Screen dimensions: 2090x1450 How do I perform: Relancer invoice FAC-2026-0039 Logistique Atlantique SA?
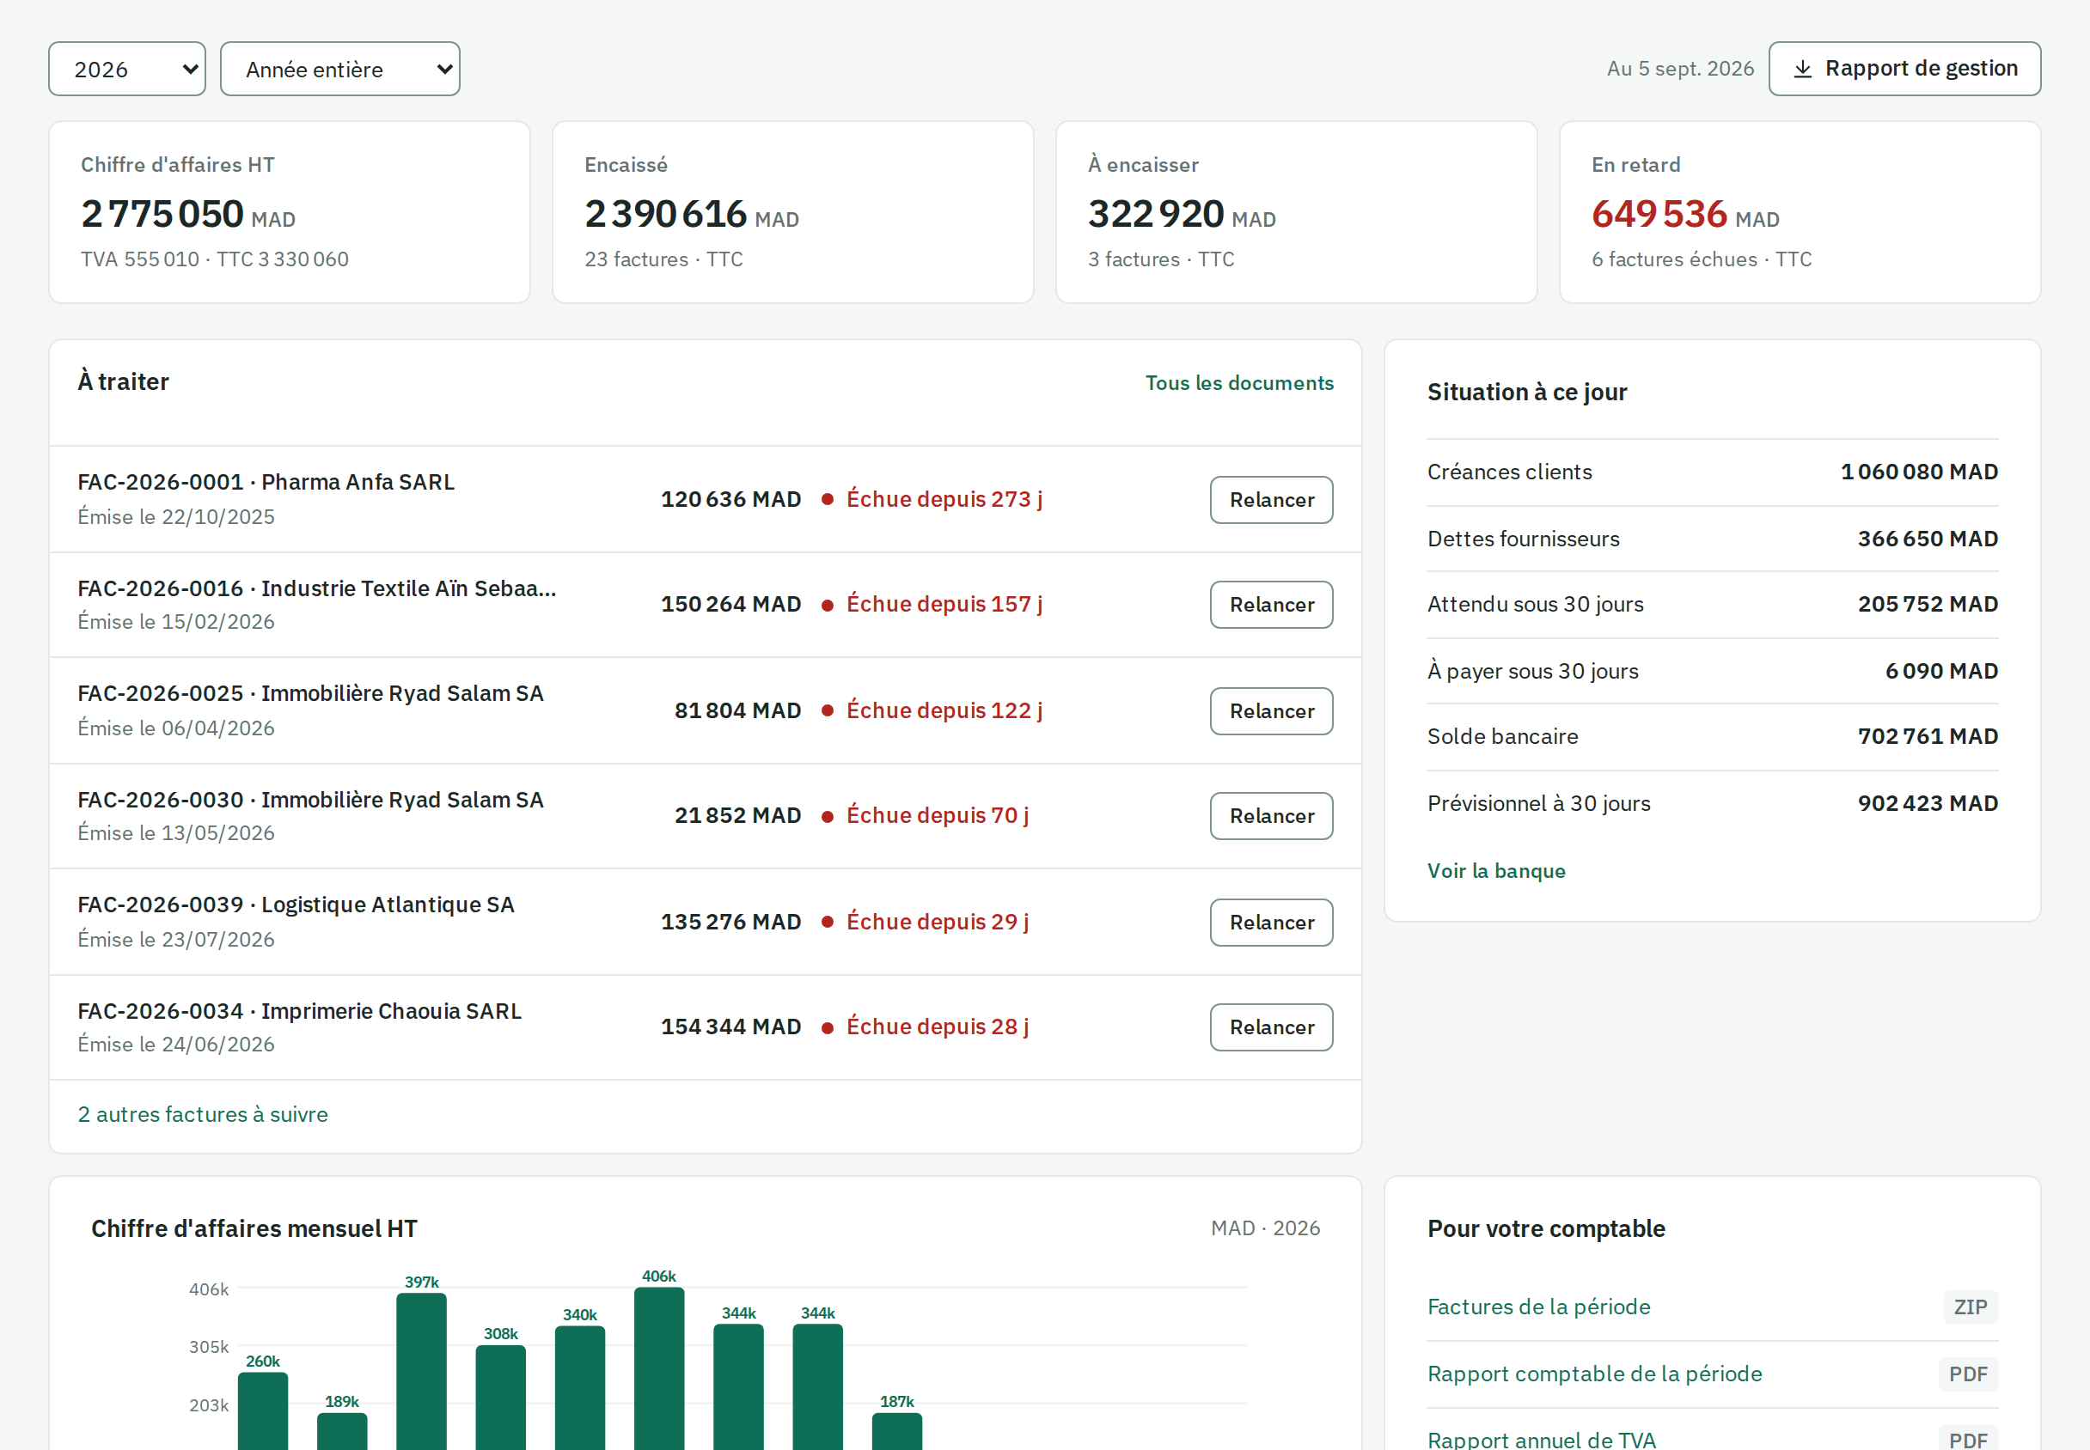coord(1271,923)
